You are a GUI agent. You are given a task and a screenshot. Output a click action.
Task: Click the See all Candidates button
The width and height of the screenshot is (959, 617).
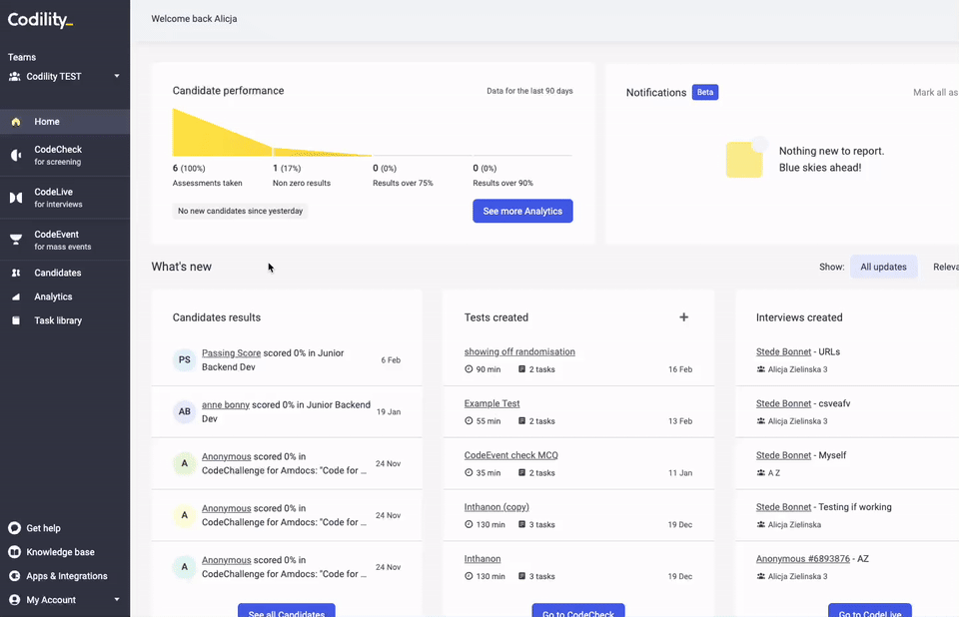(x=287, y=610)
